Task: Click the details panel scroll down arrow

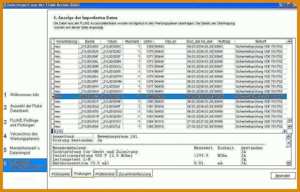Action: [x=288, y=163]
